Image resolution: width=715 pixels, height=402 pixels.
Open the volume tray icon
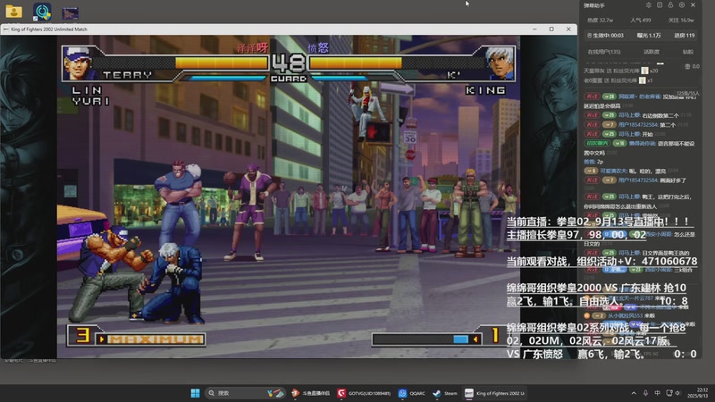click(678, 393)
